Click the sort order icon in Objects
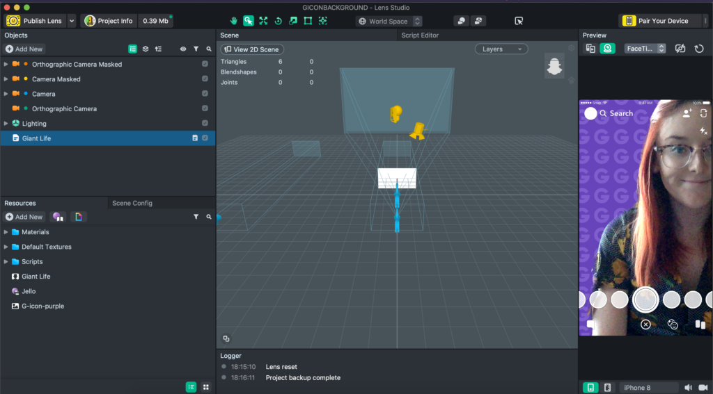Viewport: 713px width, 394px height. [x=158, y=49]
